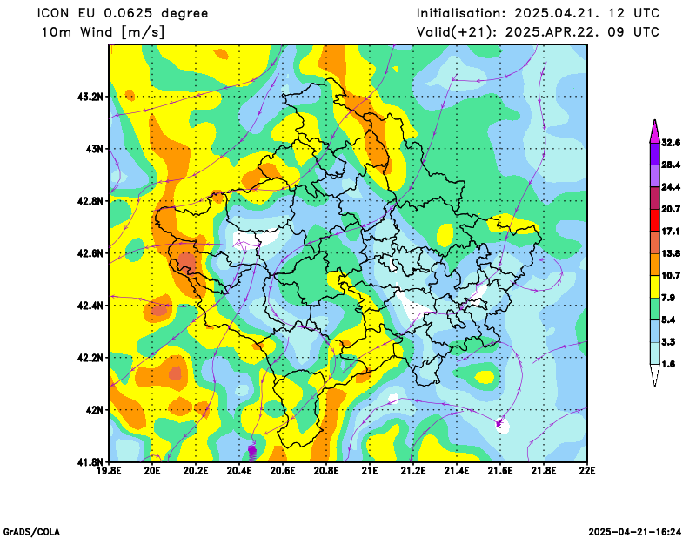The height and width of the screenshot is (538, 696).
Task: Click the 5.4 legend value
Action: 668,319
